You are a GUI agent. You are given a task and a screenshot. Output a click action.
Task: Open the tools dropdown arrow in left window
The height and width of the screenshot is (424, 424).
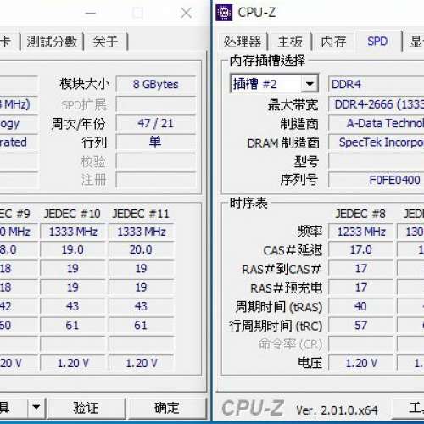point(36,408)
